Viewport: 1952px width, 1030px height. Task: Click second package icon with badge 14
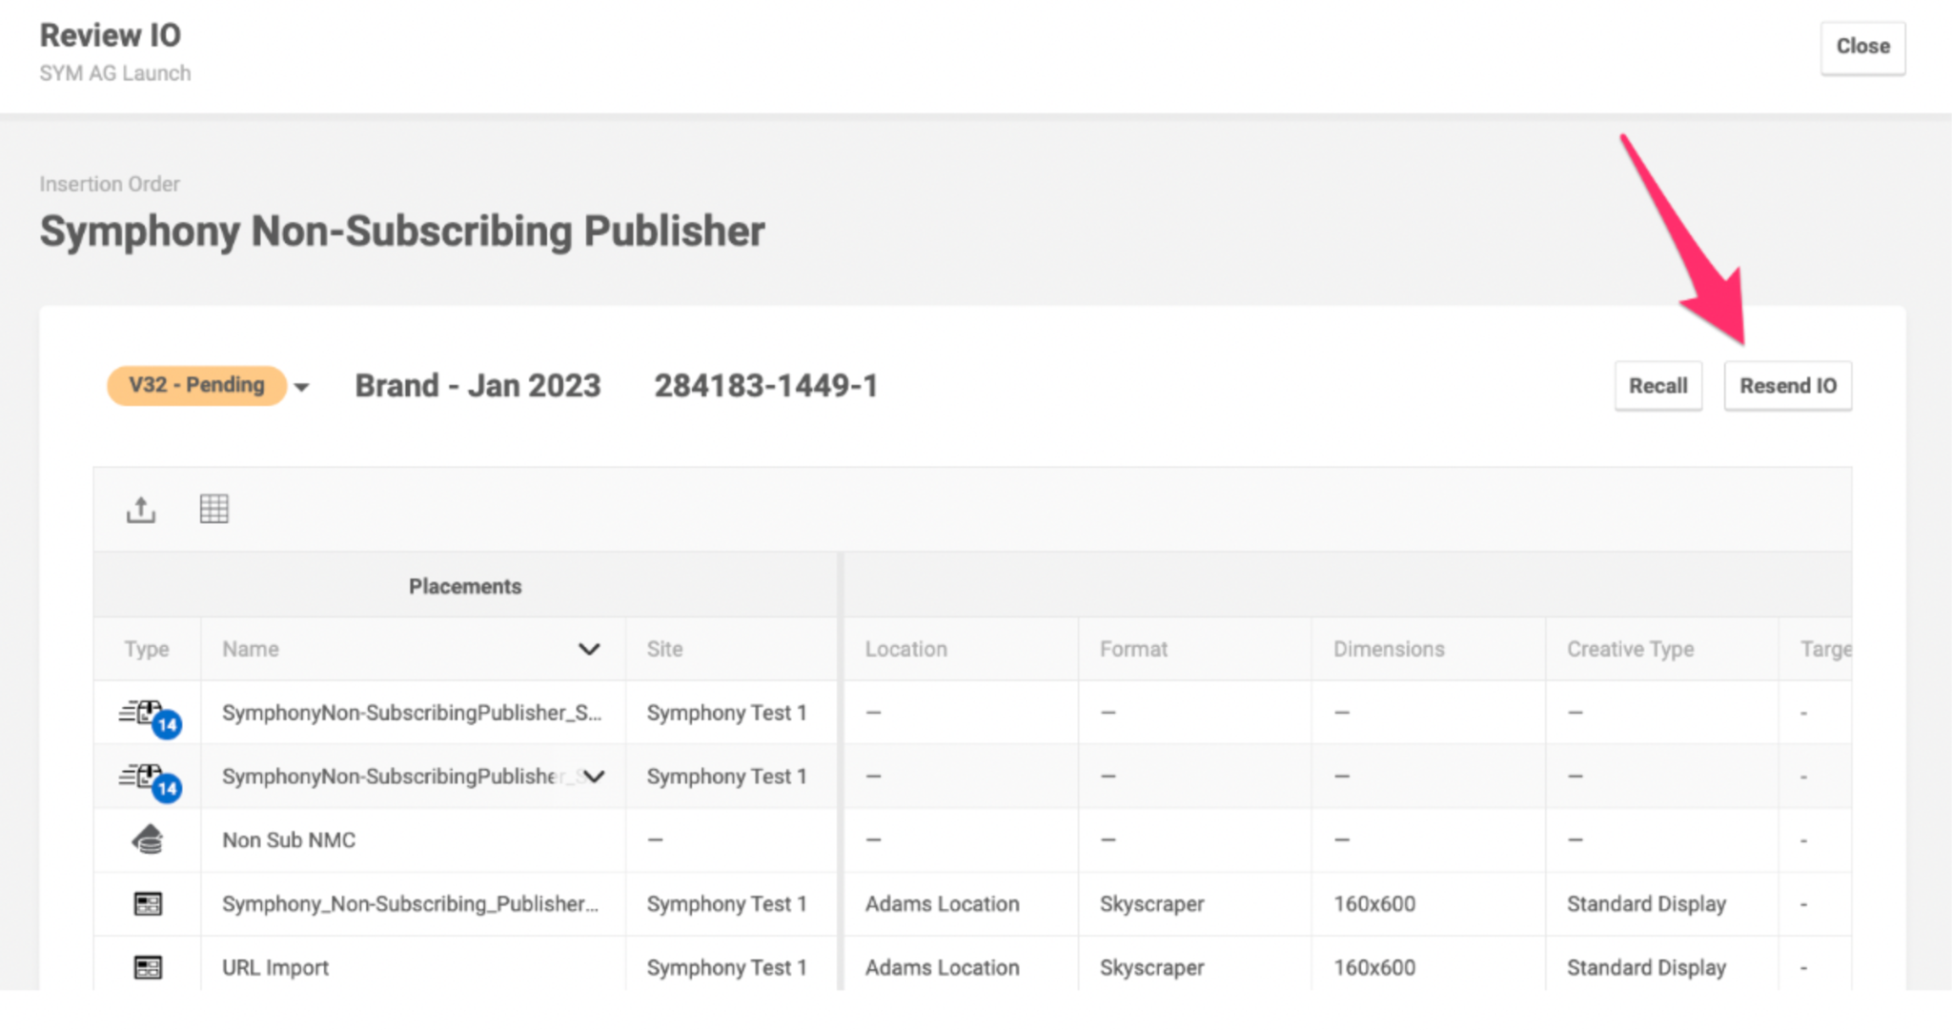(148, 778)
